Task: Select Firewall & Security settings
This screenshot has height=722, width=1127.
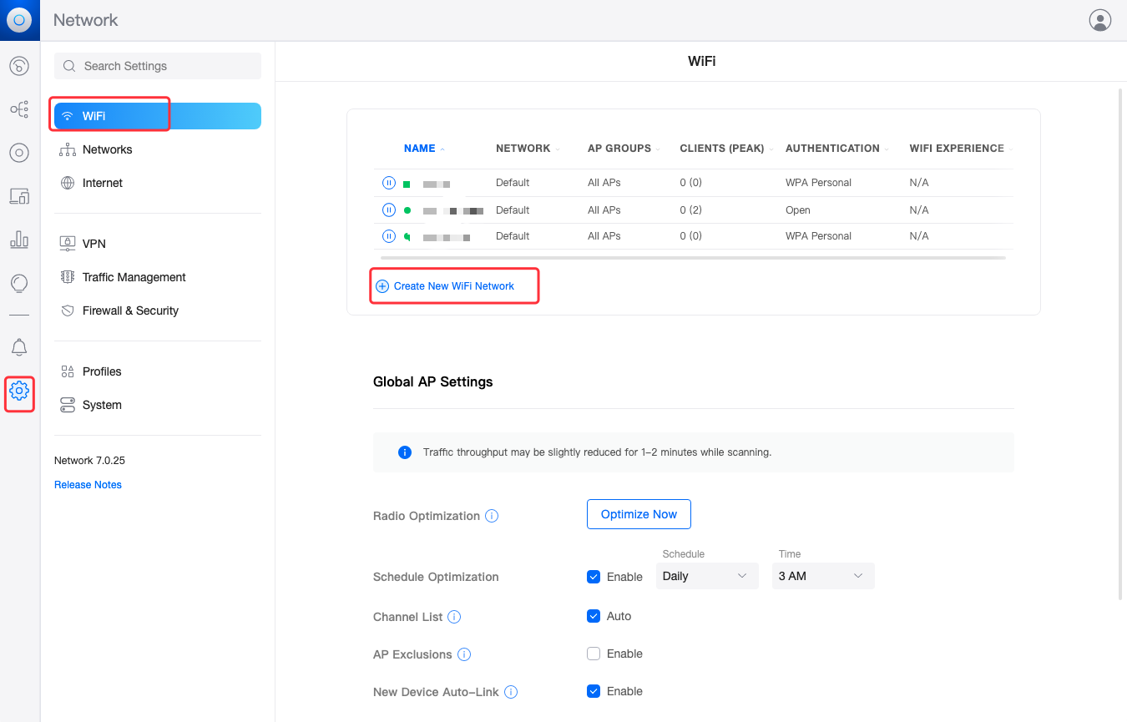Action: pyautogui.click(x=130, y=311)
